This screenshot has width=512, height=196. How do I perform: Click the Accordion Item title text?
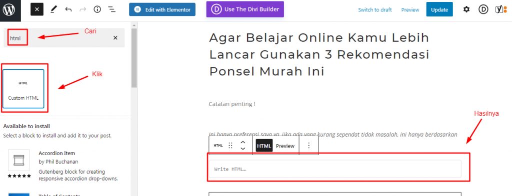coord(57,153)
